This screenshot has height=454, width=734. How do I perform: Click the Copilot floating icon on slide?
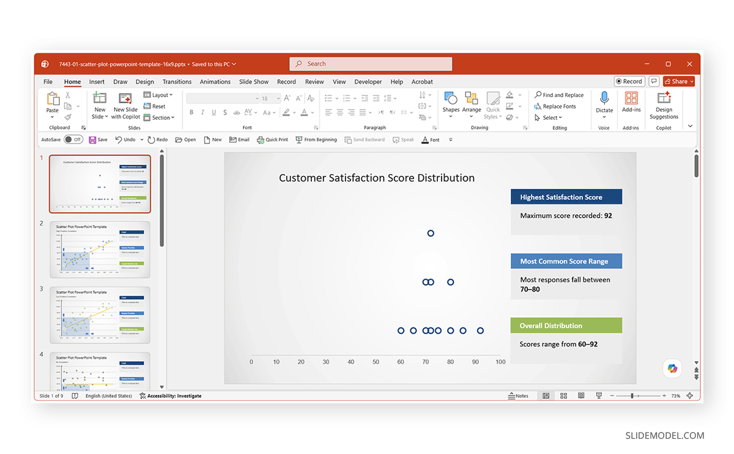click(x=672, y=368)
